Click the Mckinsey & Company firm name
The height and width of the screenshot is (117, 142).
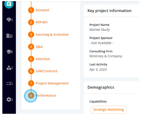(106, 56)
